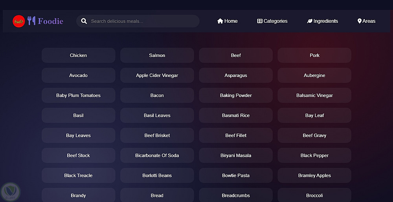Open the Apple Cider Vinegar ingredient
Screen dimensions: 393x202
(x=157, y=75)
